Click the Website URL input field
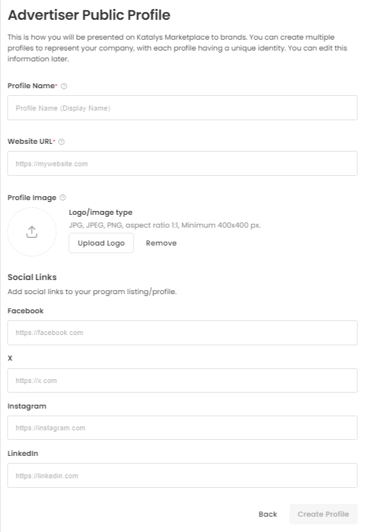 pyautogui.click(x=182, y=164)
